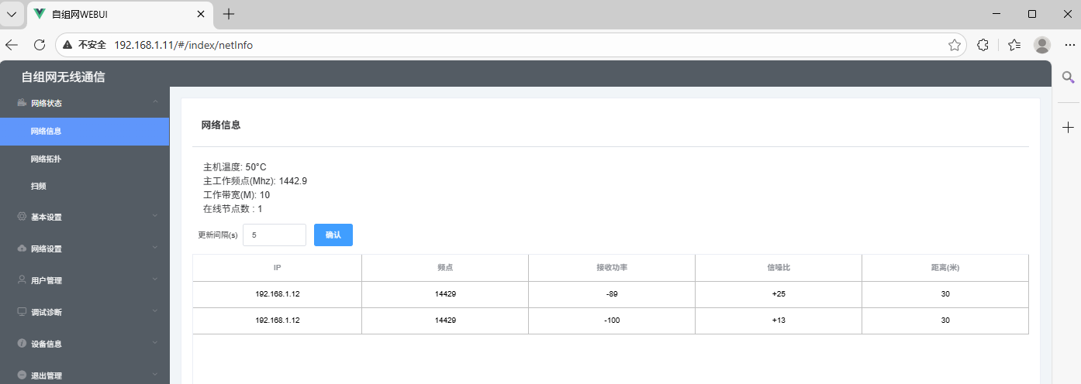Click the 主工作频点 1442.9 text

click(x=255, y=181)
